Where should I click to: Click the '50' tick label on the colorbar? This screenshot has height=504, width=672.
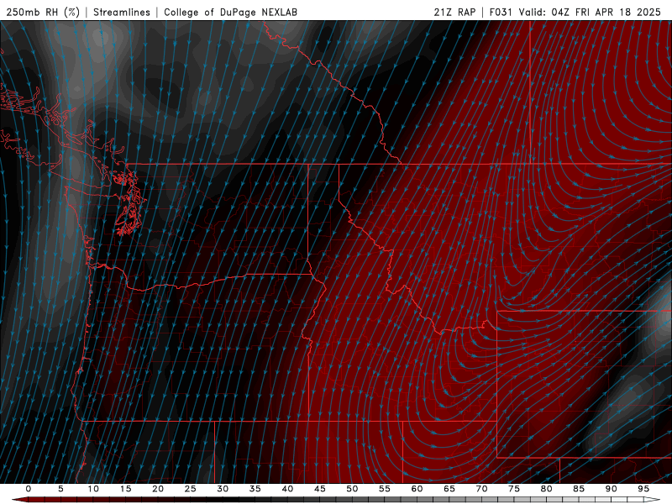[352, 489]
